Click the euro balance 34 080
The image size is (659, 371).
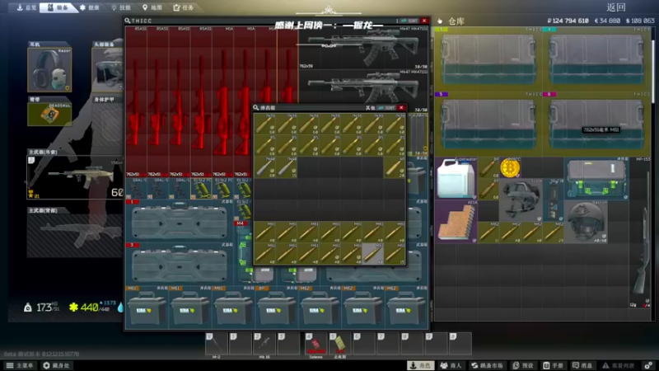[x=607, y=21]
